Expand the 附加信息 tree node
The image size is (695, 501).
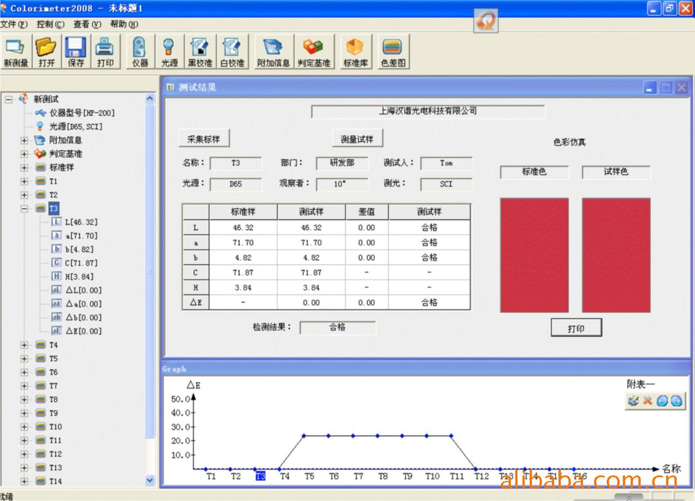tap(24, 140)
